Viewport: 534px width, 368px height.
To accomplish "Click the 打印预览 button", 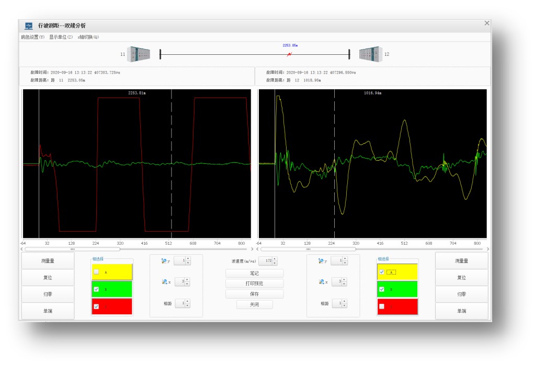I will (254, 283).
